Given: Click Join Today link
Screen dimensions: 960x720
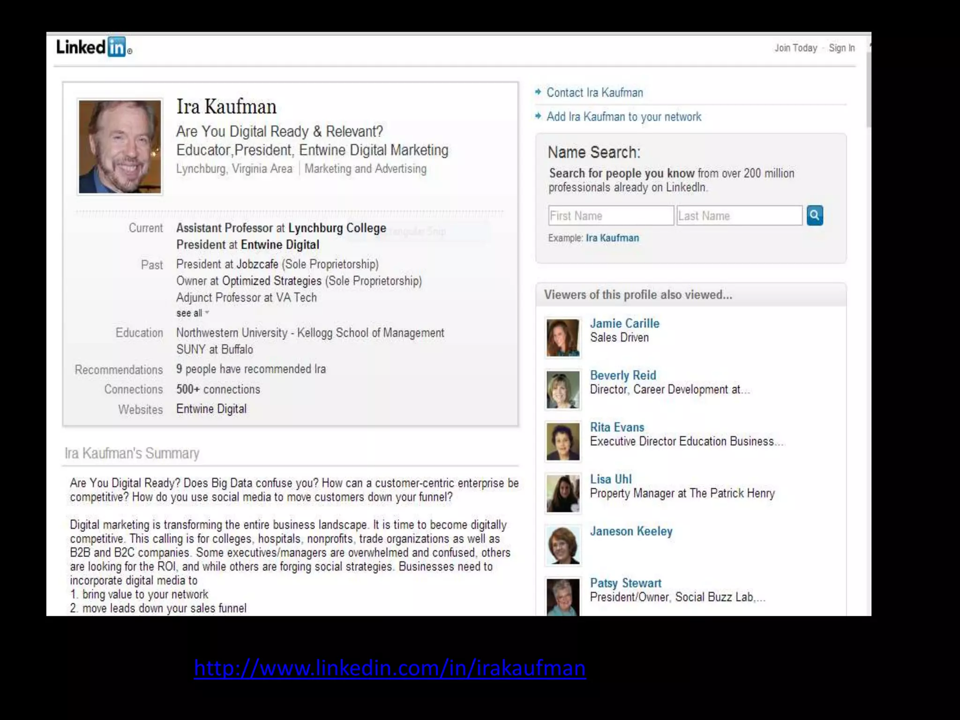Looking at the screenshot, I should pyautogui.click(x=795, y=48).
